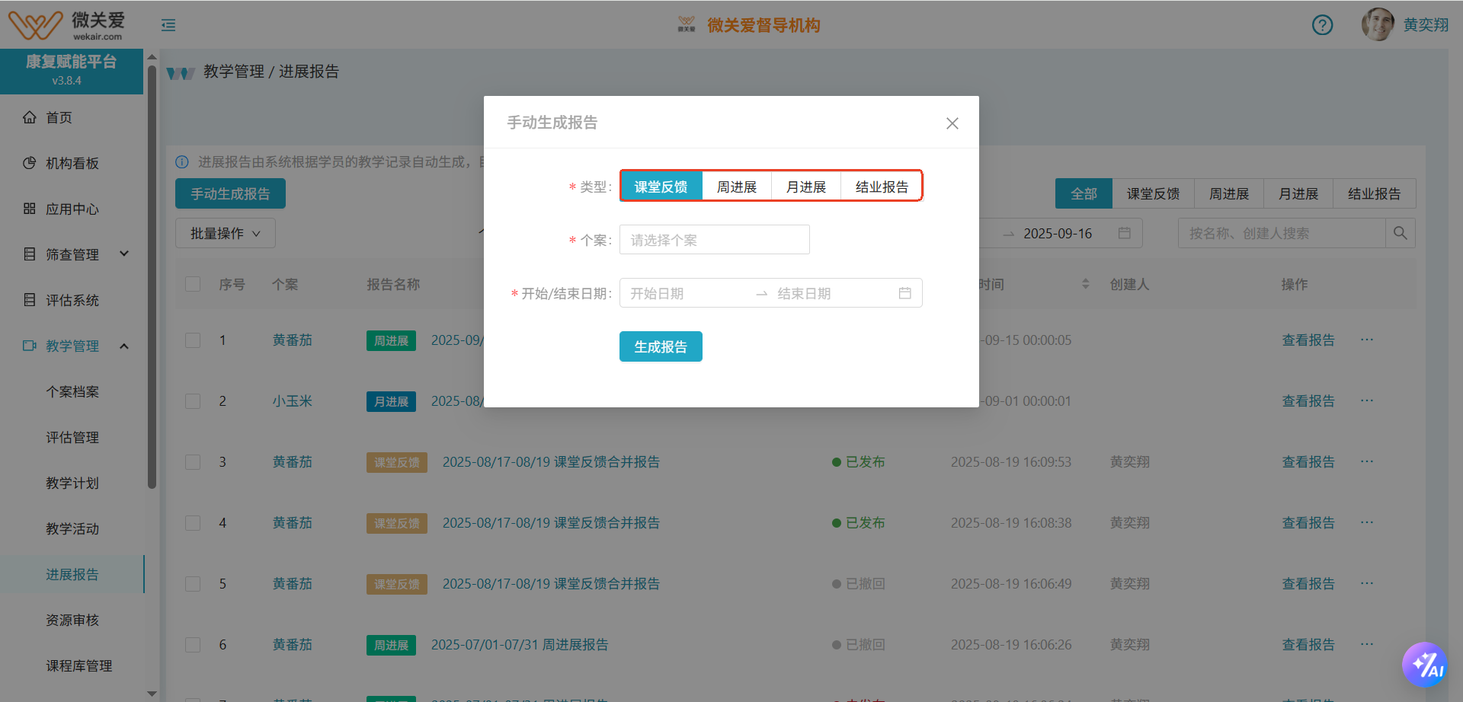Open the 请选择个案 dropdown

pyautogui.click(x=714, y=240)
